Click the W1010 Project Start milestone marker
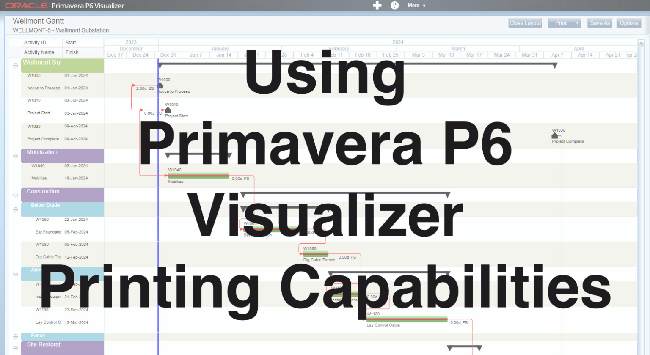This screenshot has height=355, width=650. tap(168, 110)
